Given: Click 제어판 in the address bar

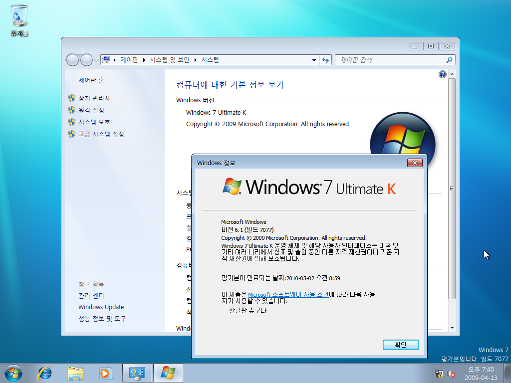Looking at the screenshot, I should point(129,60).
